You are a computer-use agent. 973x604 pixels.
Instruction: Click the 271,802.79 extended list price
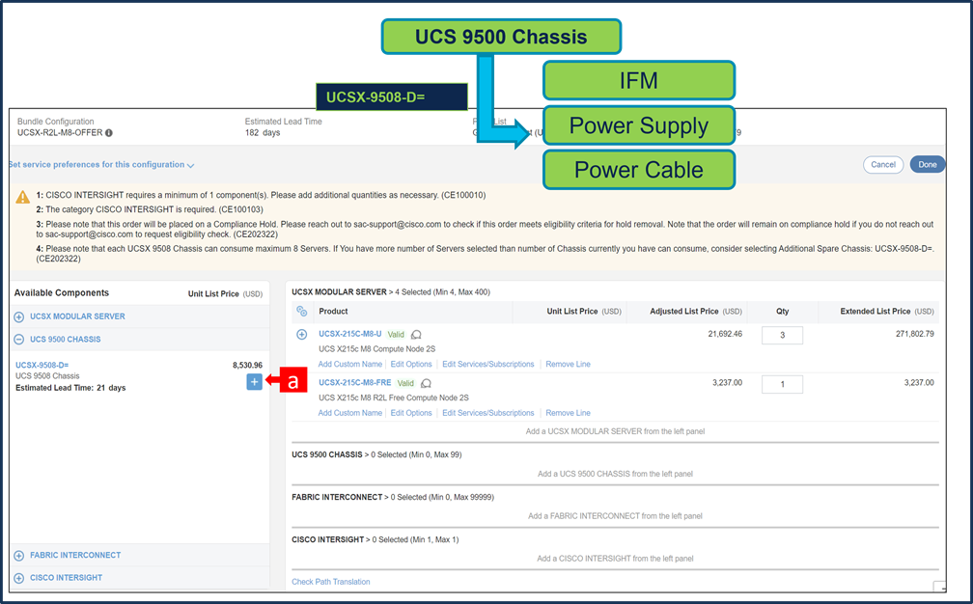tap(915, 334)
